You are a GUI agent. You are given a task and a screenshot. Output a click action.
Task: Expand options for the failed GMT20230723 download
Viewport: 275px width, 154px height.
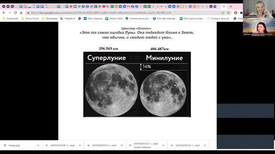(x=163, y=145)
